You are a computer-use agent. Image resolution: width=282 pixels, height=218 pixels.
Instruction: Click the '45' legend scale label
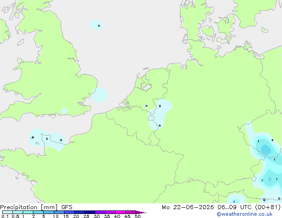(x=127, y=216)
